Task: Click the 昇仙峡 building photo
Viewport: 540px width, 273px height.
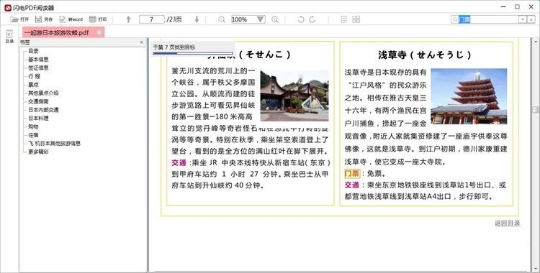Action: coord(294,96)
